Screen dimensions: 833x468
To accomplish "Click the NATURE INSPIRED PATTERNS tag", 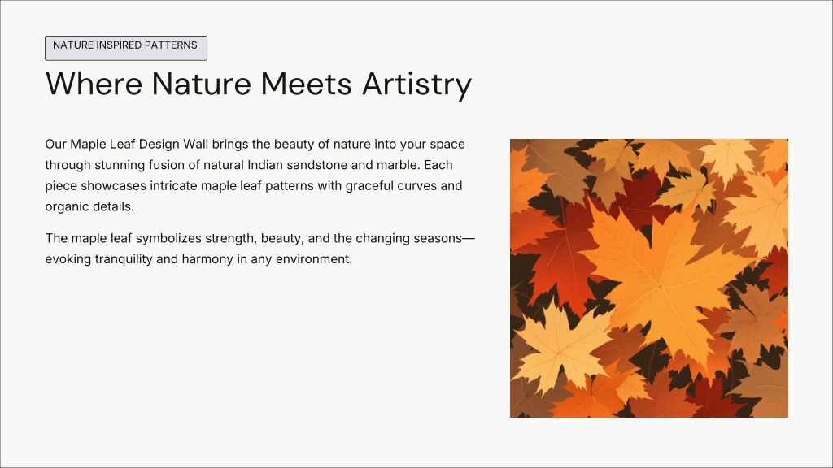I will coord(125,47).
